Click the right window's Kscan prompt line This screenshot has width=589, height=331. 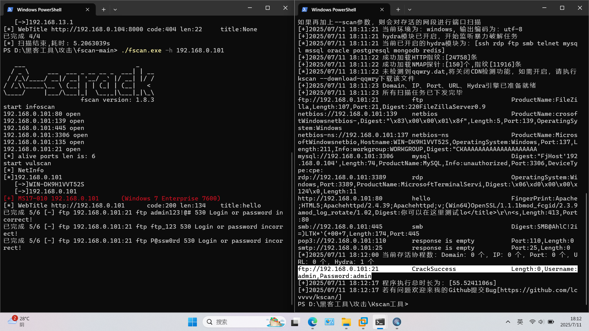[x=353, y=304]
